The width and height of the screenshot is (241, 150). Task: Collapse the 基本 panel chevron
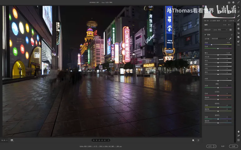coord(206,35)
